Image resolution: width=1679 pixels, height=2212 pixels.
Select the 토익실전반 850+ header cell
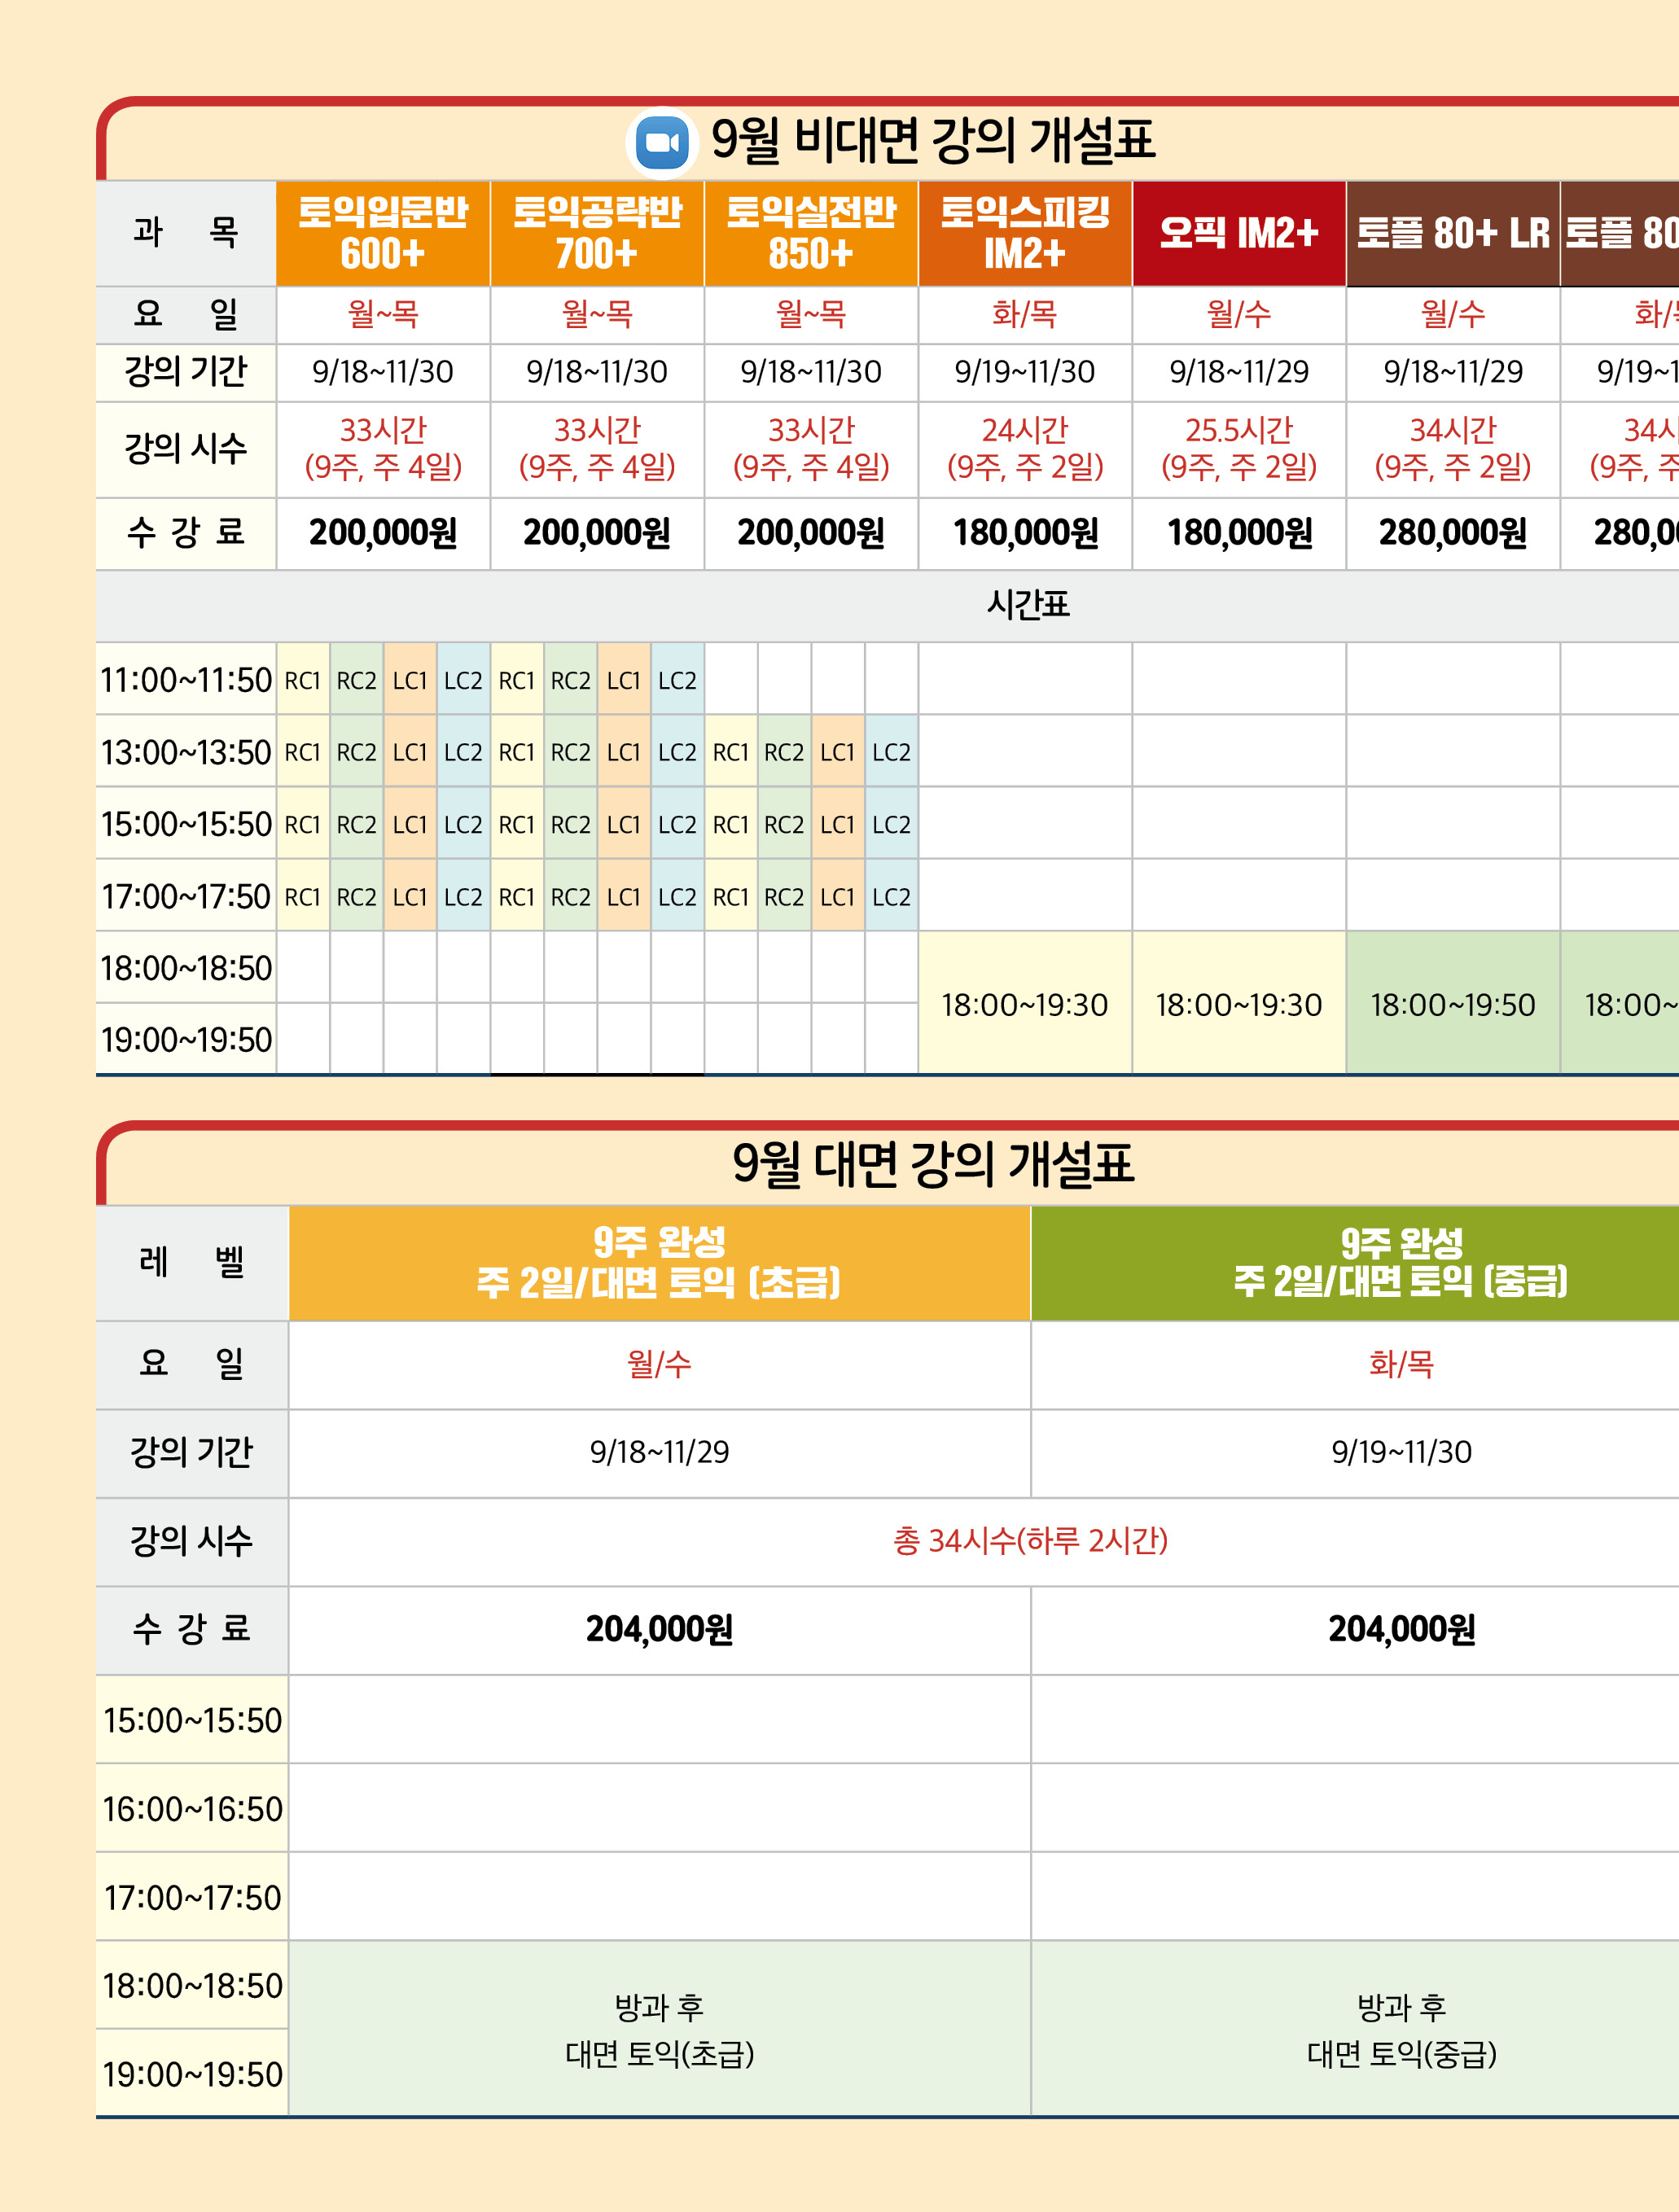pos(811,233)
